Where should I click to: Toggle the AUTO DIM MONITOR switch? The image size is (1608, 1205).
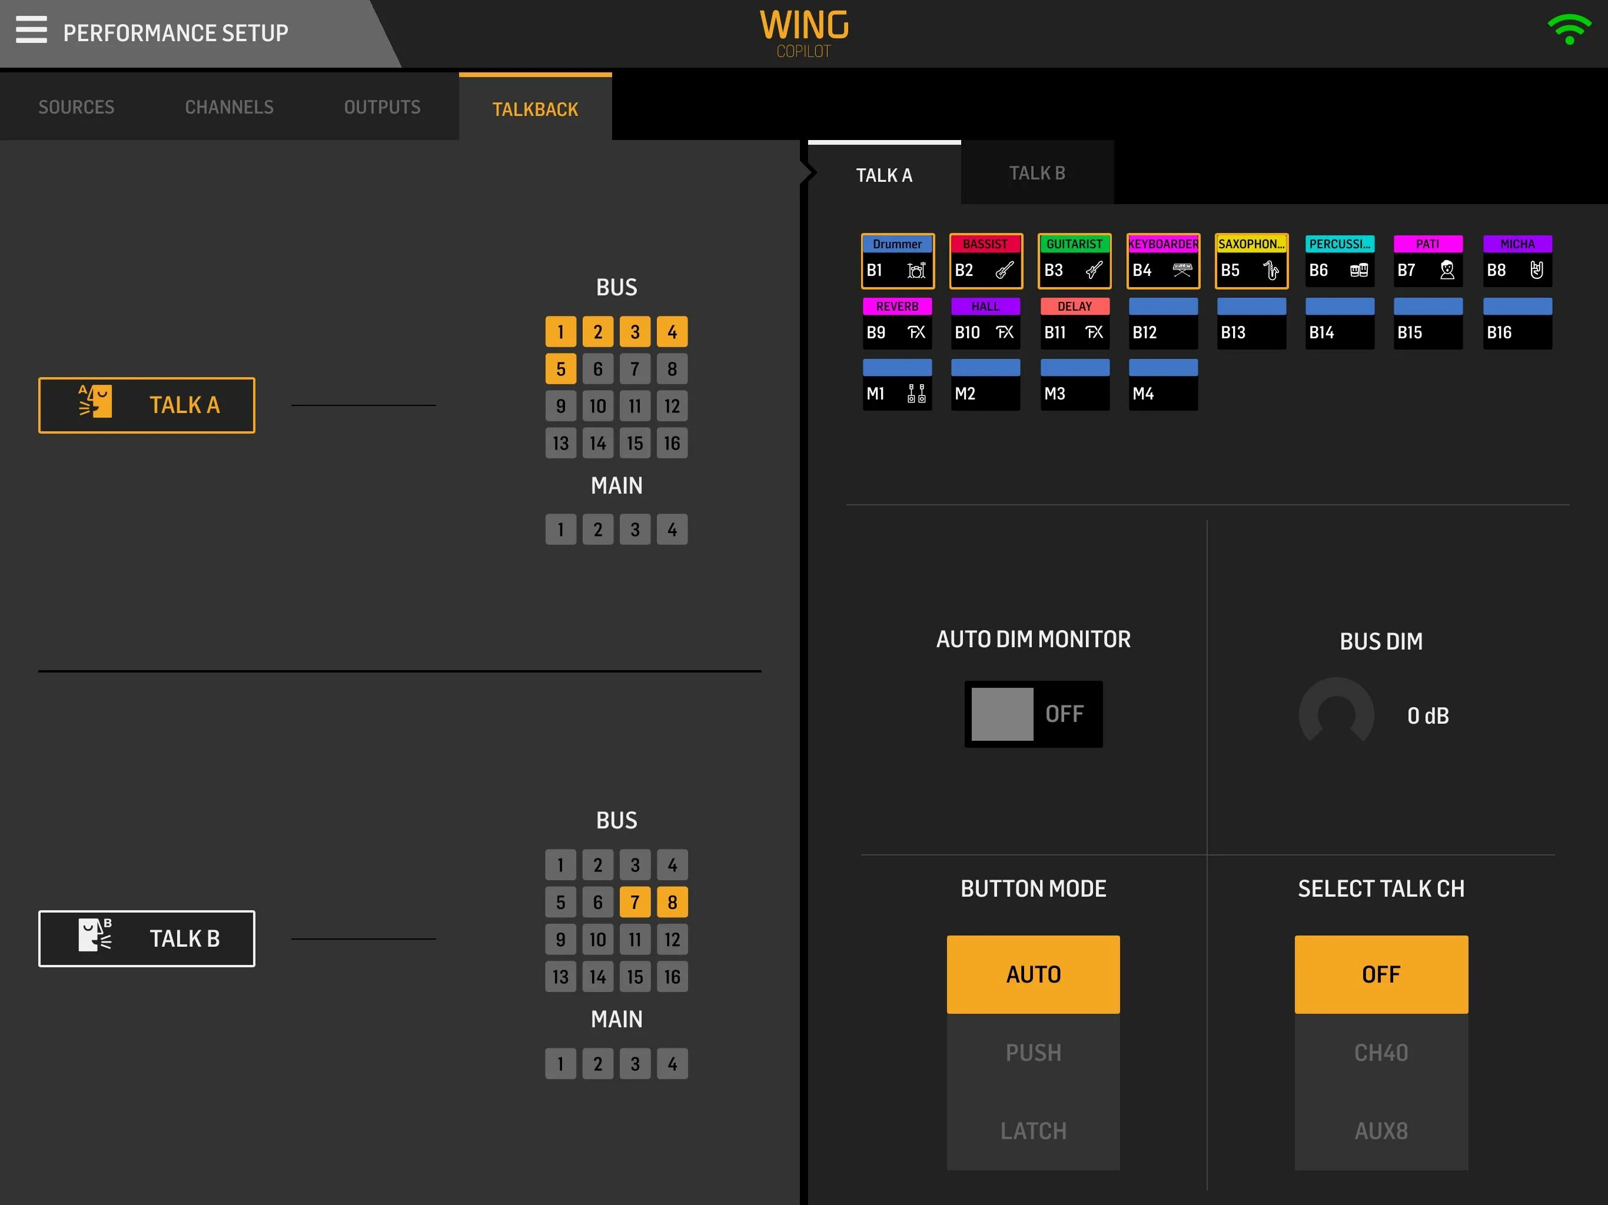(x=1032, y=713)
